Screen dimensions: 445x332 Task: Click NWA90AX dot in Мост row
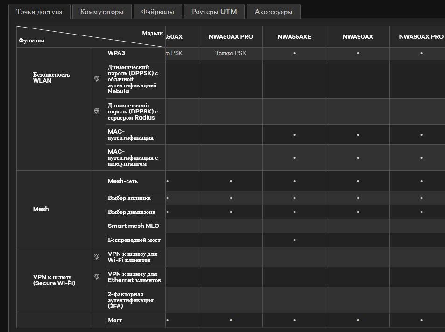tap(358, 320)
